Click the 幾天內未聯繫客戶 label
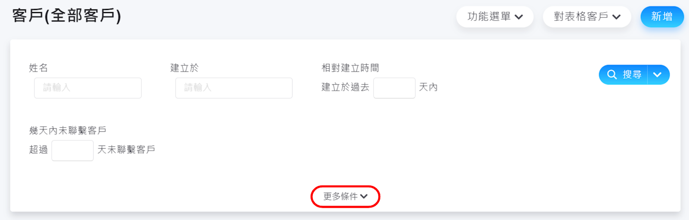Screen dimensions: 689x220 68,130
